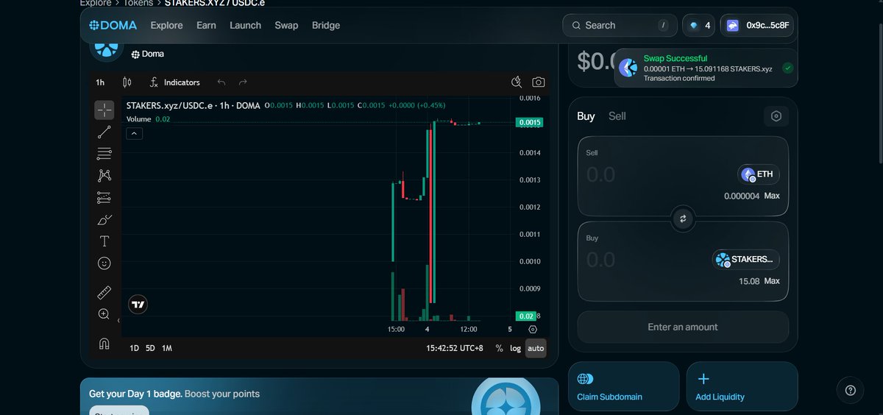Collapse the indicator legend chevron
Viewport: 883px width, 415px height.
pos(134,133)
